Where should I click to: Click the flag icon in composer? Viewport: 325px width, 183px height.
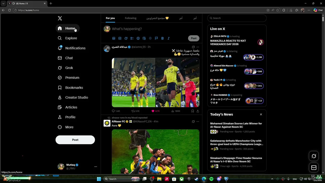tap(156, 38)
